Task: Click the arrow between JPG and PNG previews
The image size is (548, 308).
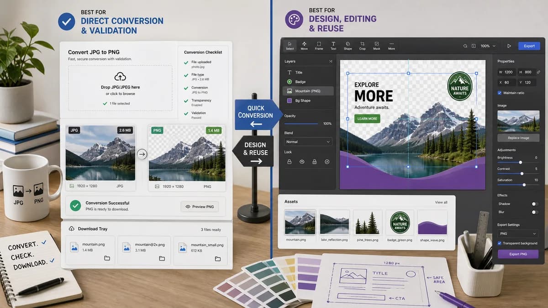Action: point(142,154)
